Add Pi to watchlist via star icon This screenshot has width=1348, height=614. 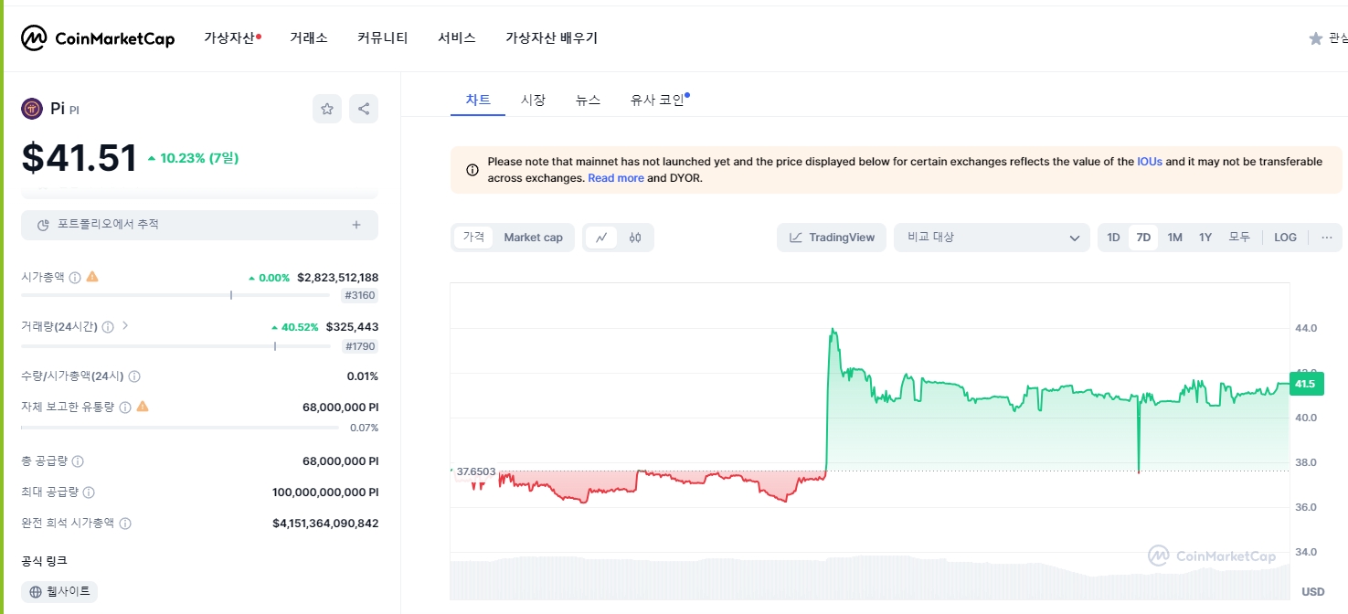[326, 108]
